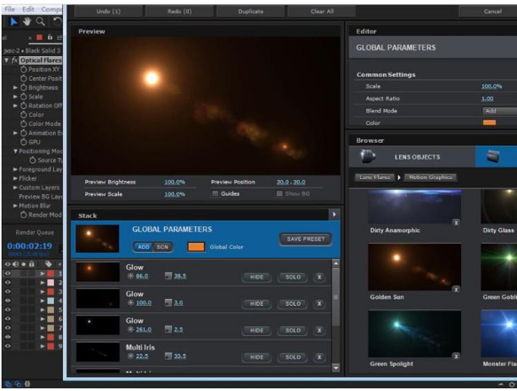Switch global blend to ADD mode
The width and height of the screenshot is (517, 391).
[x=144, y=247]
